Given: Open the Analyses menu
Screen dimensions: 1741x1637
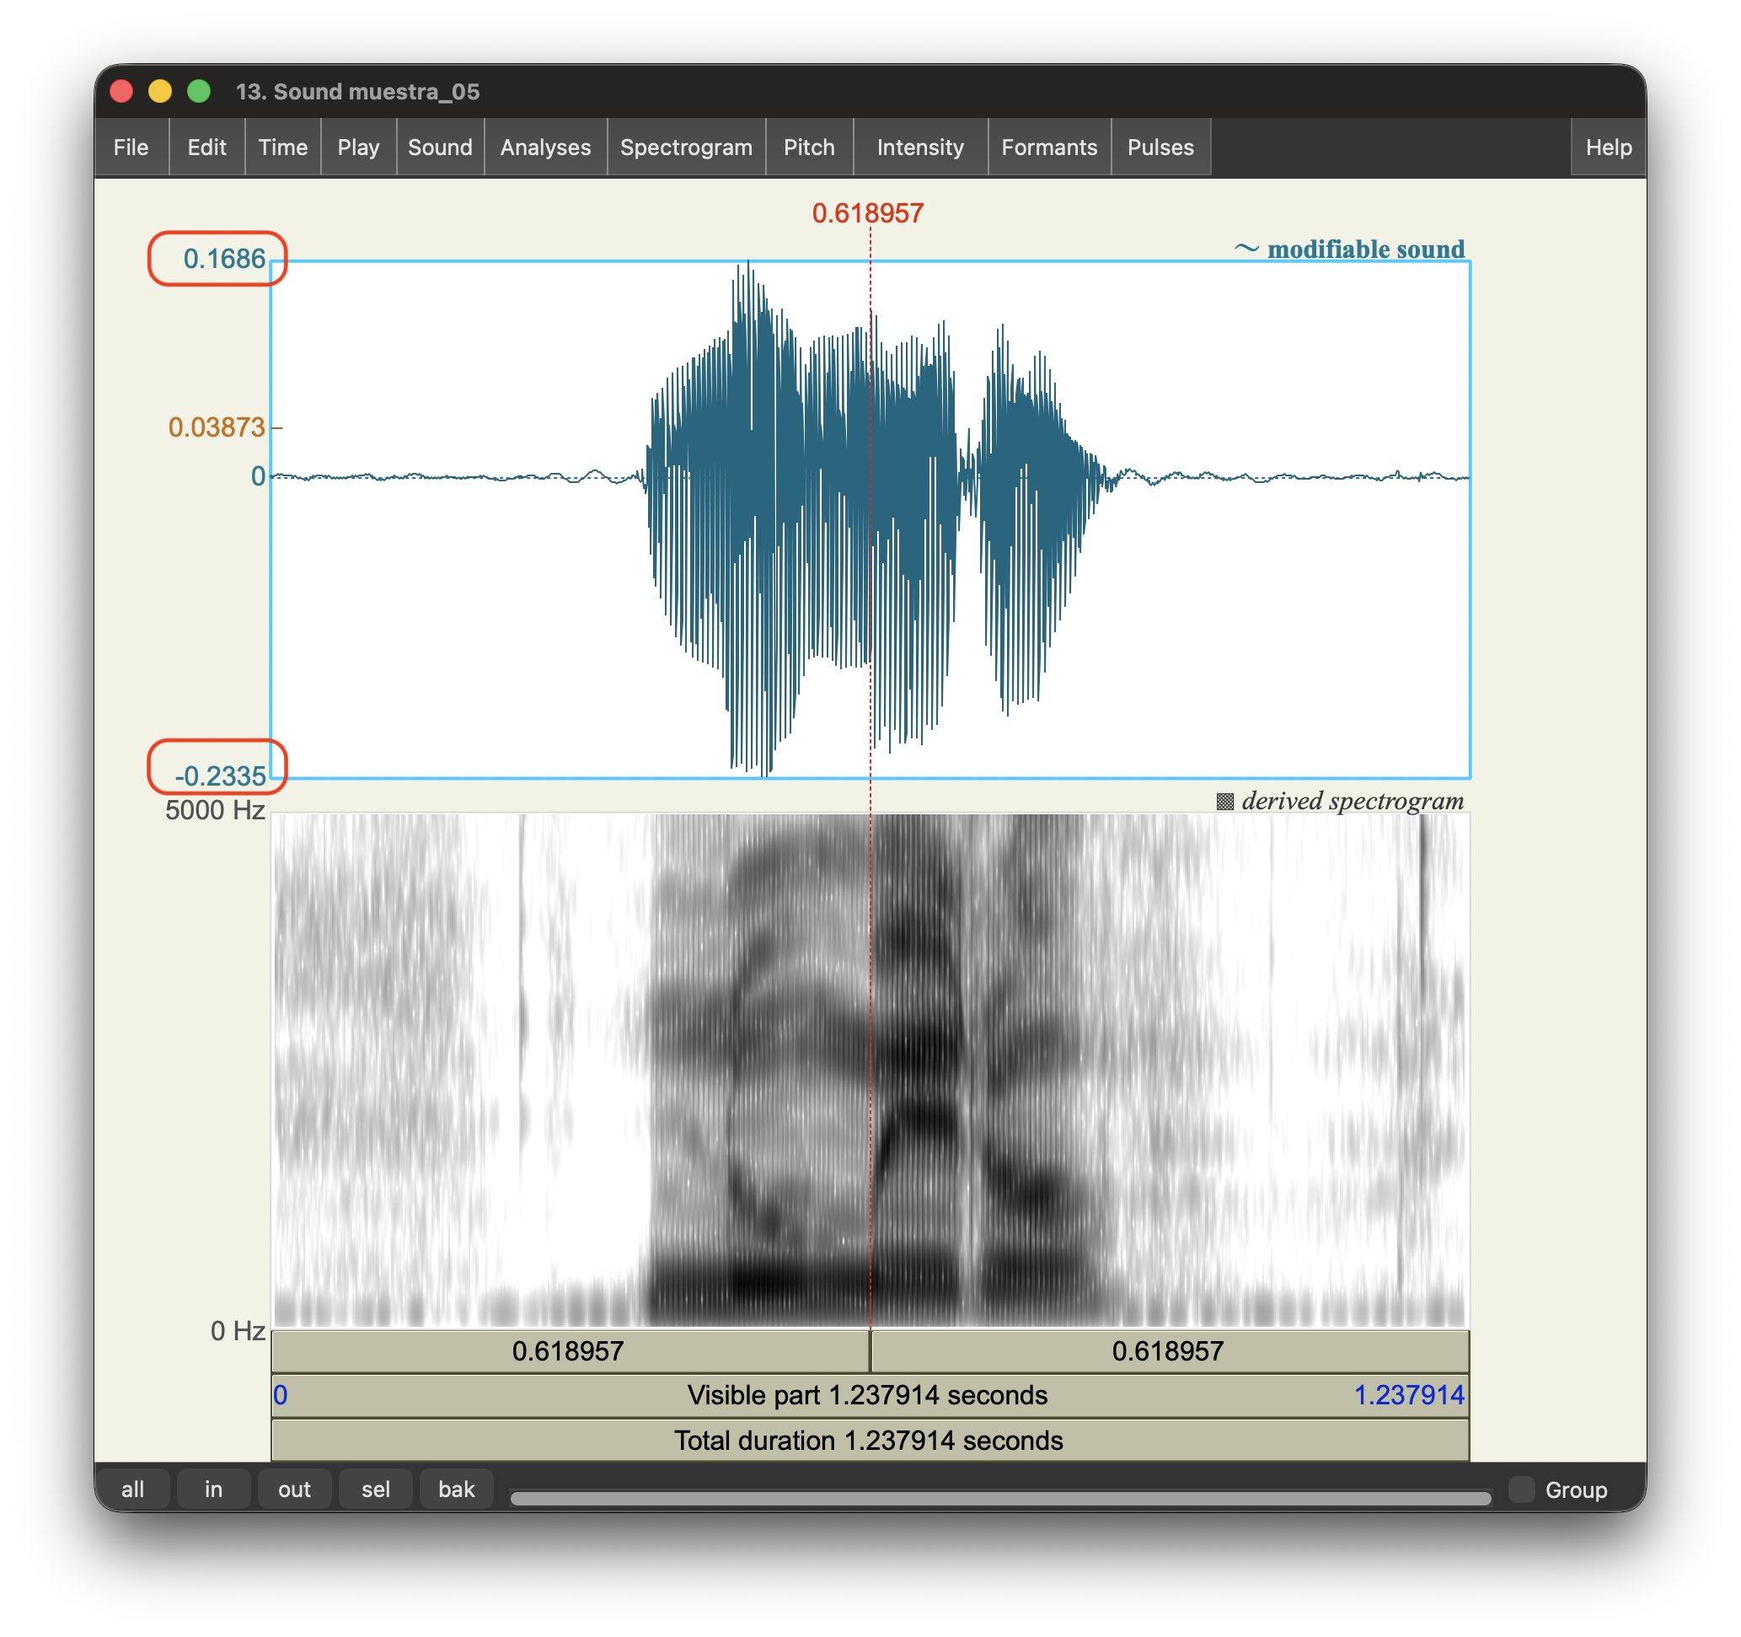Looking at the screenshot, I should (544, 148).
